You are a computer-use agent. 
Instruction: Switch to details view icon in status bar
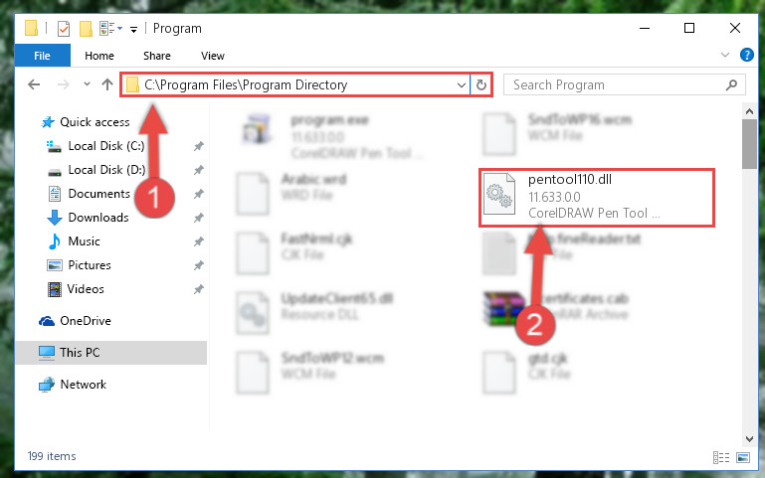(721, 457)
